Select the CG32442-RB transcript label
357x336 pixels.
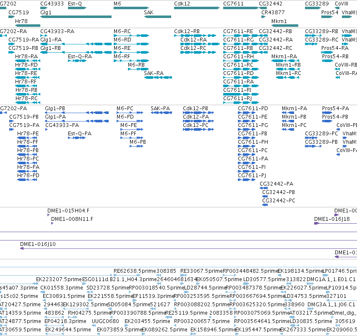pyautogui.click(x=276, y=31)
